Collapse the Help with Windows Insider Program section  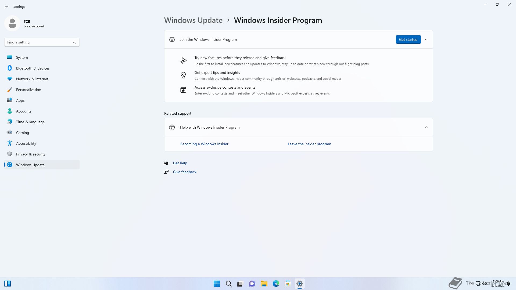(426, 127)
